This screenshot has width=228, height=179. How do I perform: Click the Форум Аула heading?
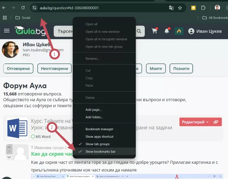(x=25, y=85)
